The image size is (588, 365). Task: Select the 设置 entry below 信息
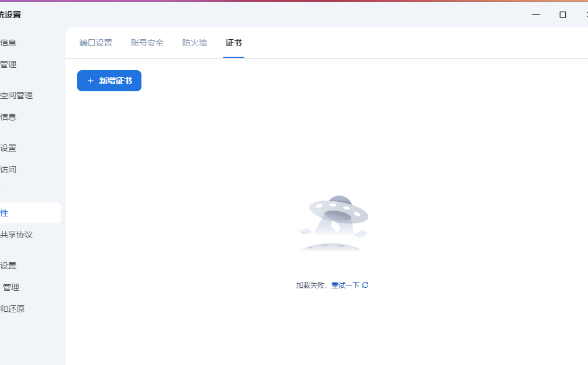9,148
